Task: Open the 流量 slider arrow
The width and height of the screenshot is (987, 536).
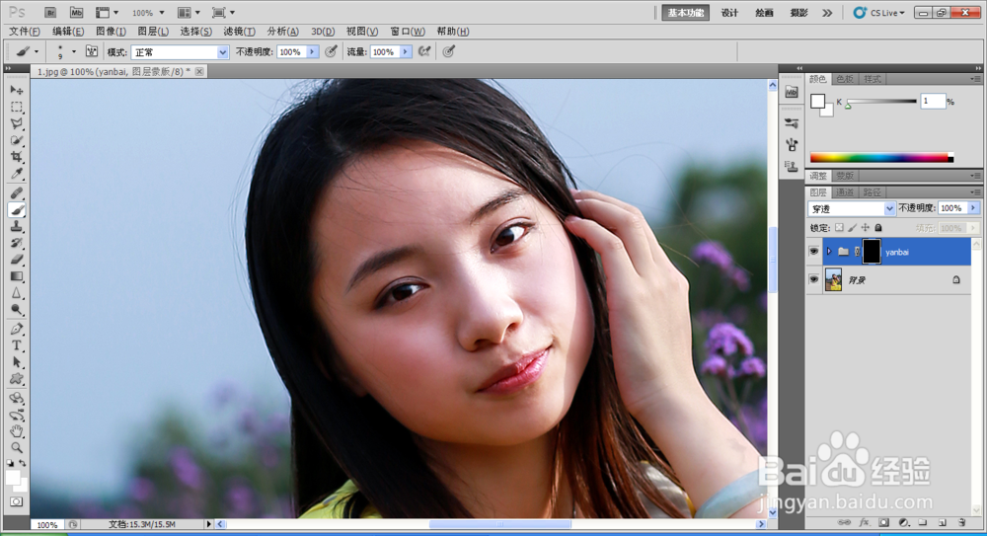Action: click(406, 52)
